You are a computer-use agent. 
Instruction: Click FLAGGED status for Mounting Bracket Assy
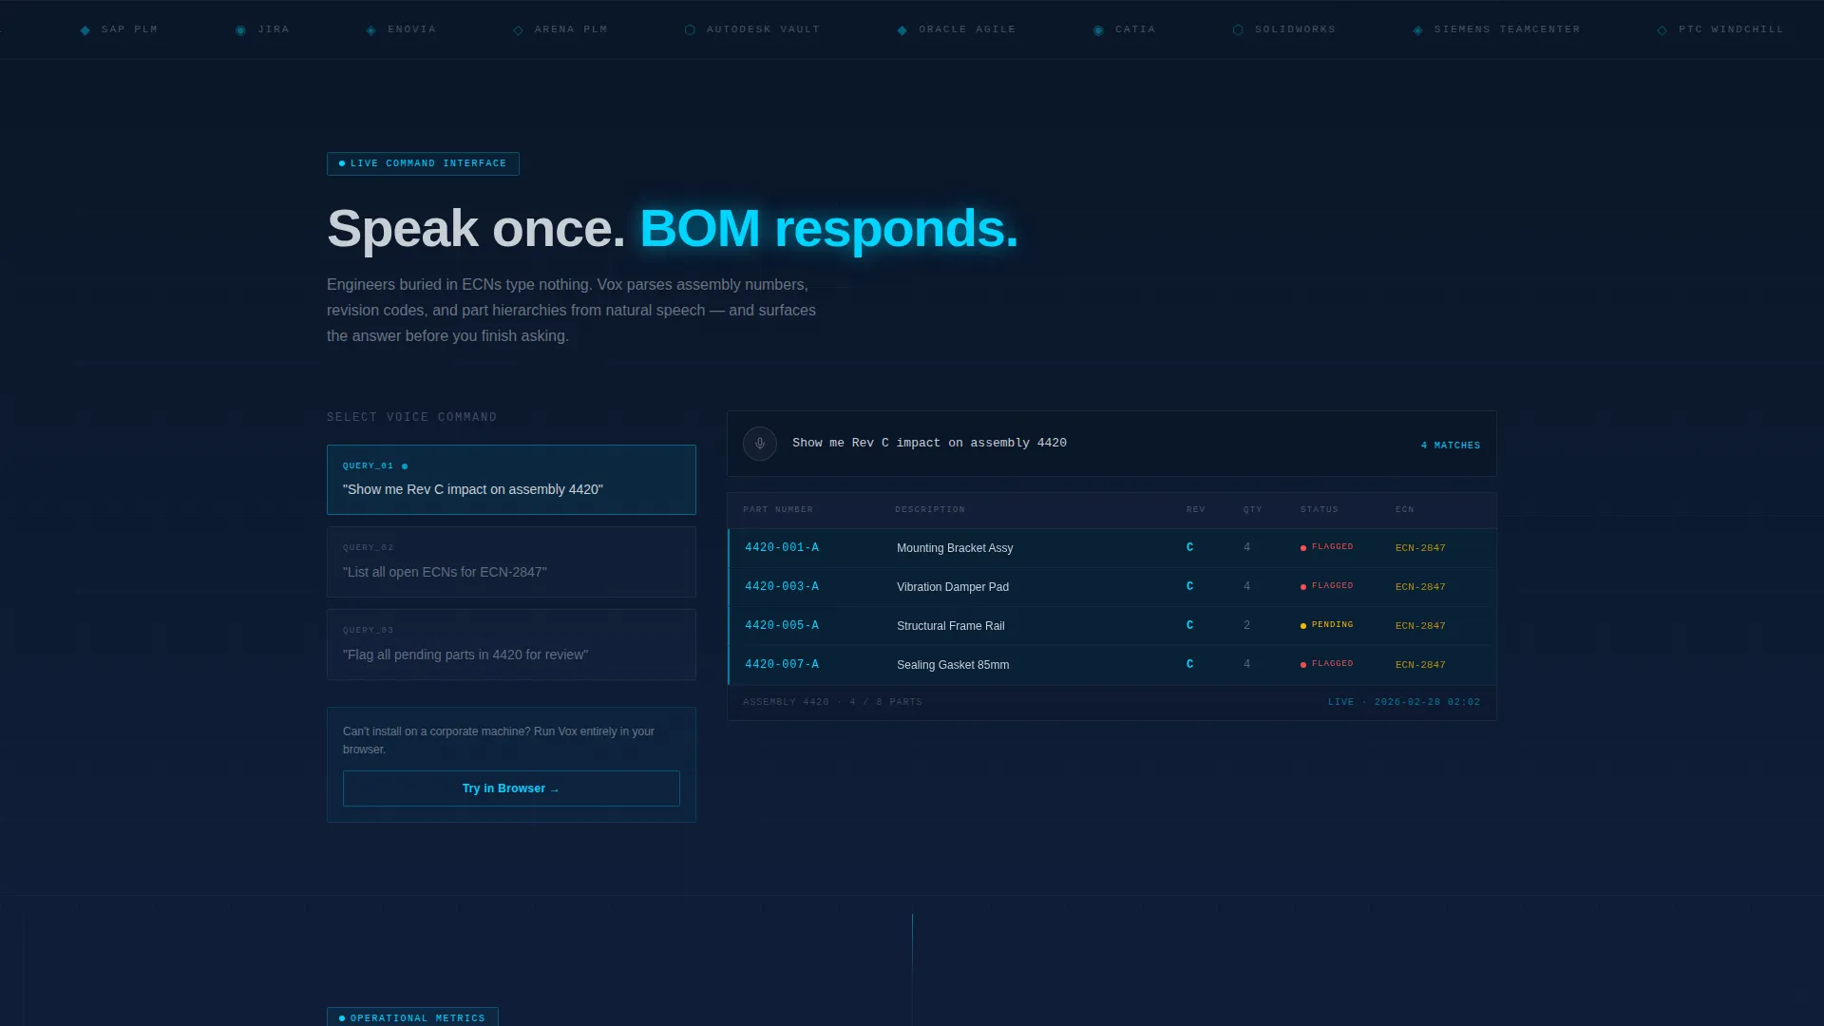[1332, 547]
